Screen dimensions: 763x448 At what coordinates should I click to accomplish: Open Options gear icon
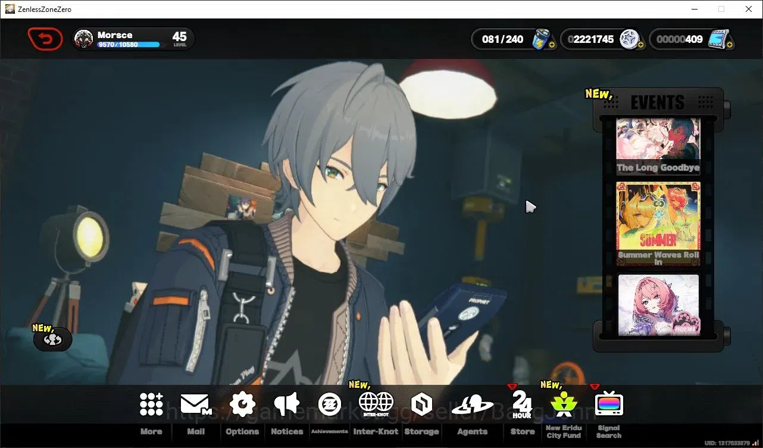point(242,404)
